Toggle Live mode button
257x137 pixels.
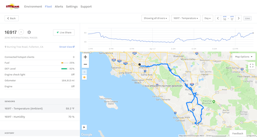pos(247,18)
